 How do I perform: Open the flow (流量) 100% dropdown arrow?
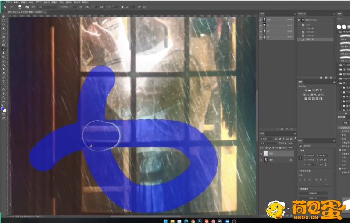point(97,7)
